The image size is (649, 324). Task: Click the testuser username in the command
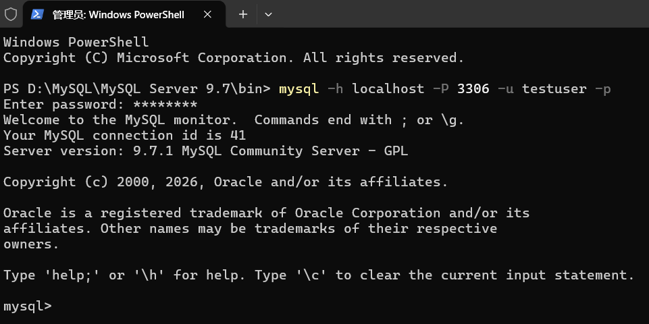tap(554, 89)
